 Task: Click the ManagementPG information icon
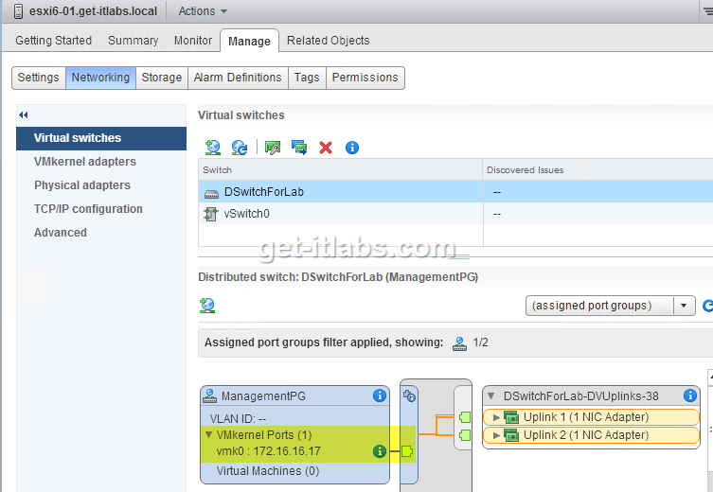click(380, 395)
